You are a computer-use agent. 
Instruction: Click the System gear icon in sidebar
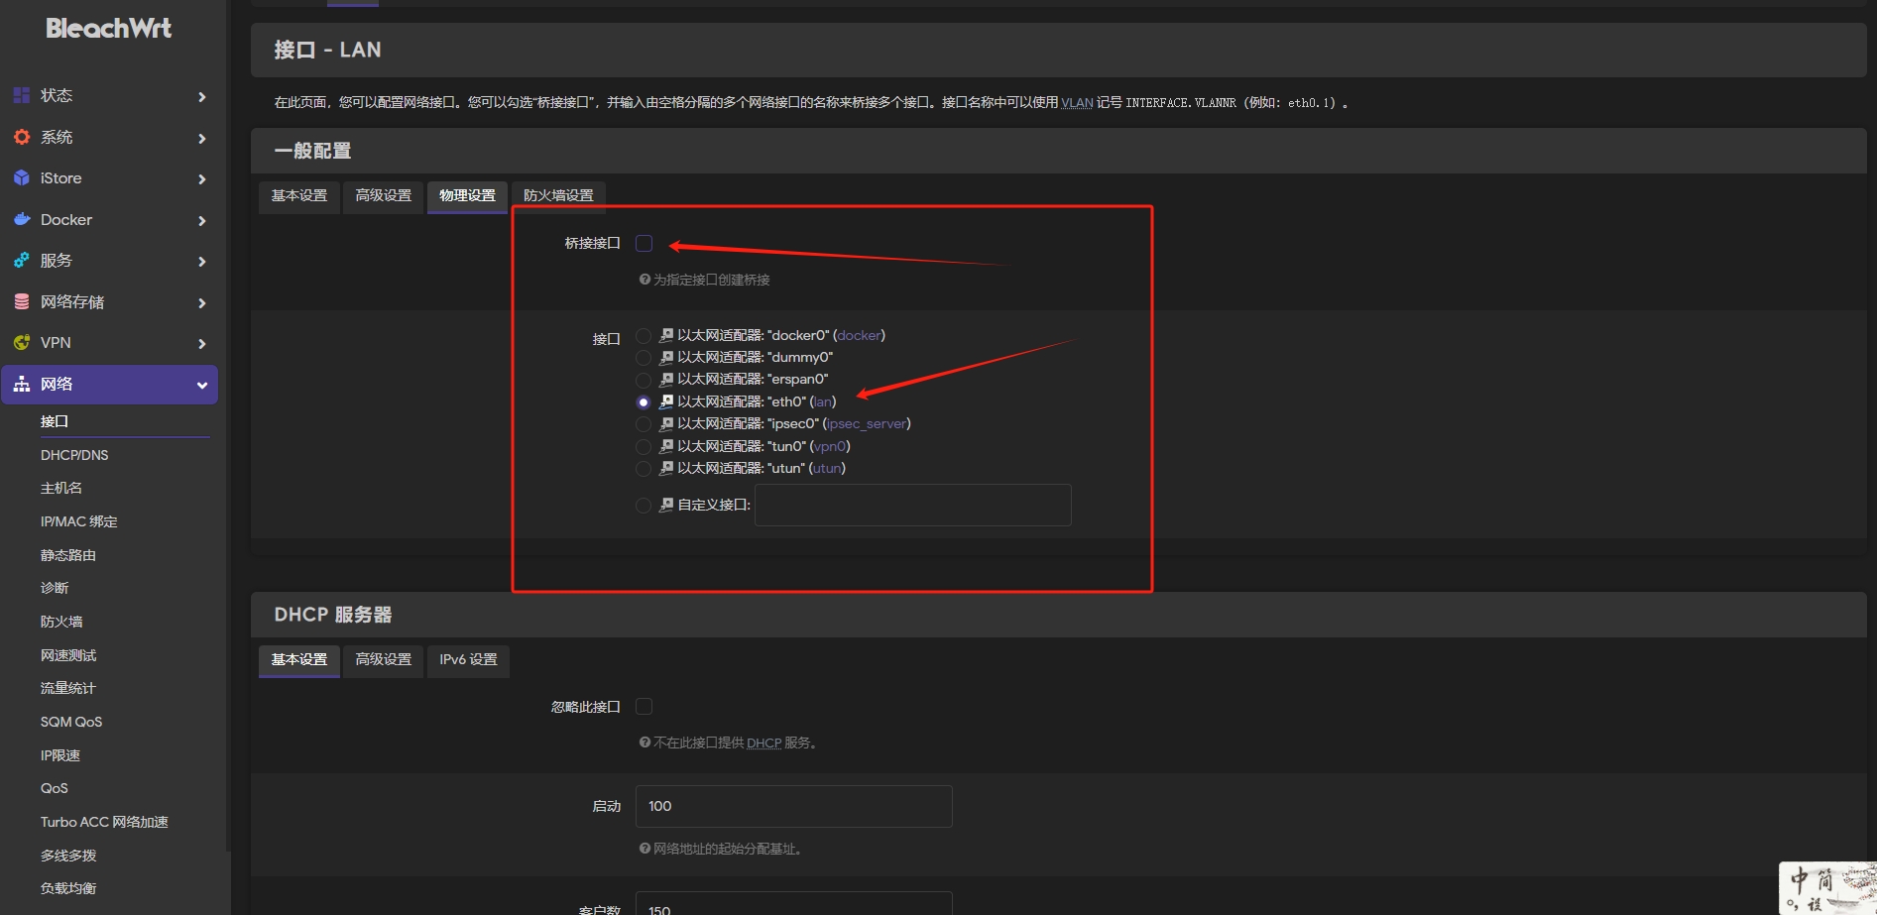coord(21,137)
